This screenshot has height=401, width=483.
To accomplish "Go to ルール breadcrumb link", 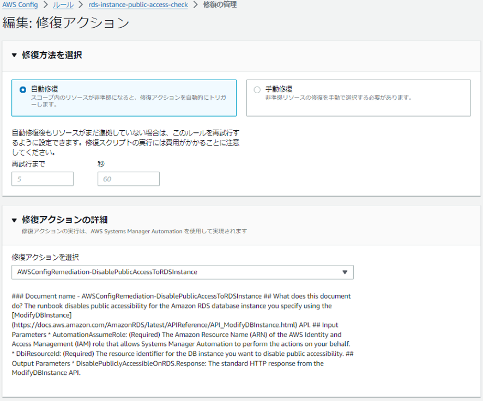I will click(x=63, y=4).
